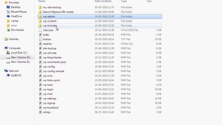
Task: Click the .htaccess file icon
Action: click(x=40, y=30)
